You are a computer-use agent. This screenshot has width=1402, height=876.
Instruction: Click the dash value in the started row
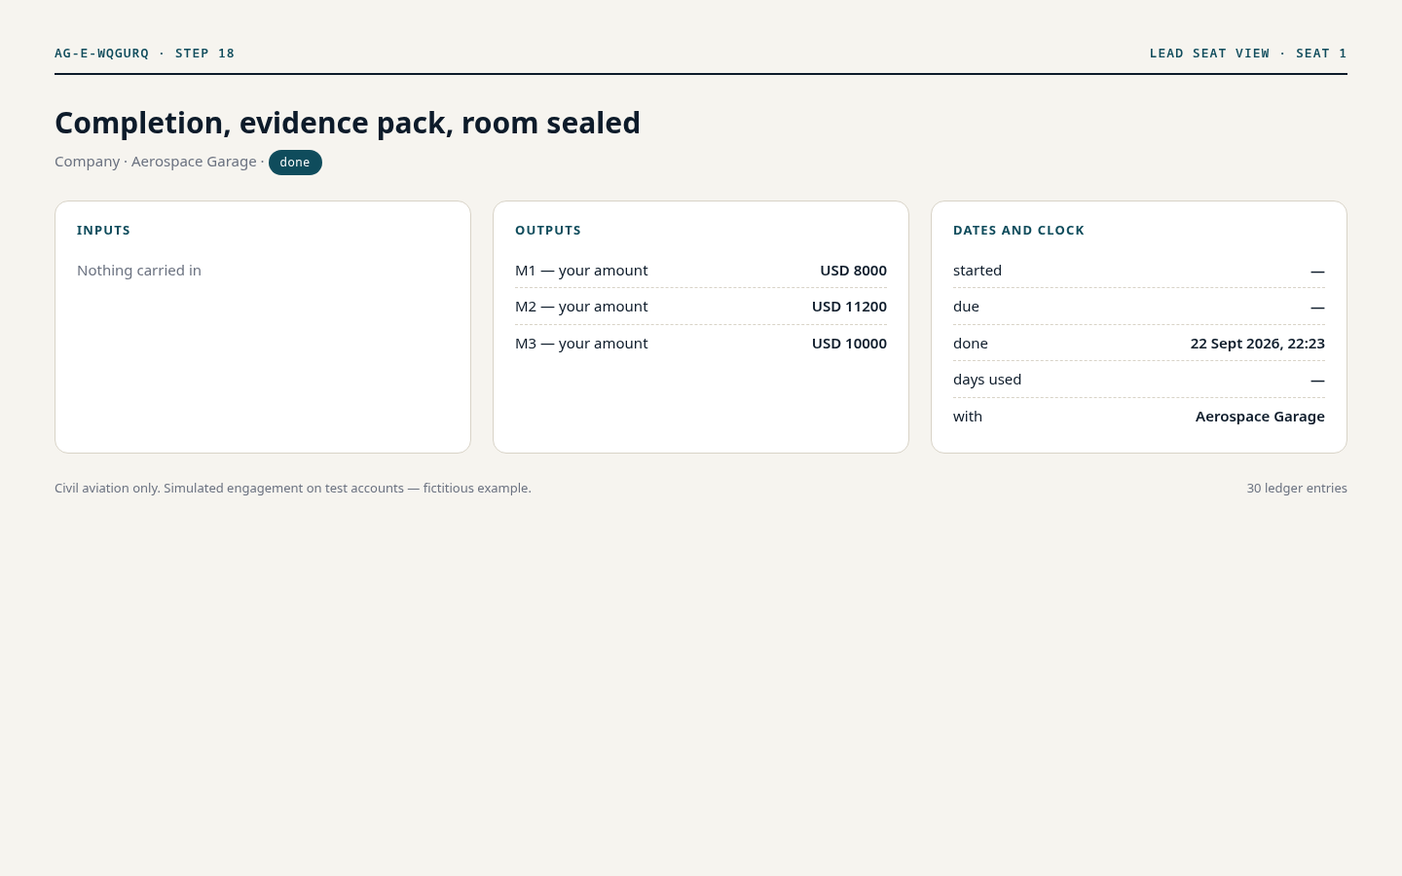pos(1317,272)
